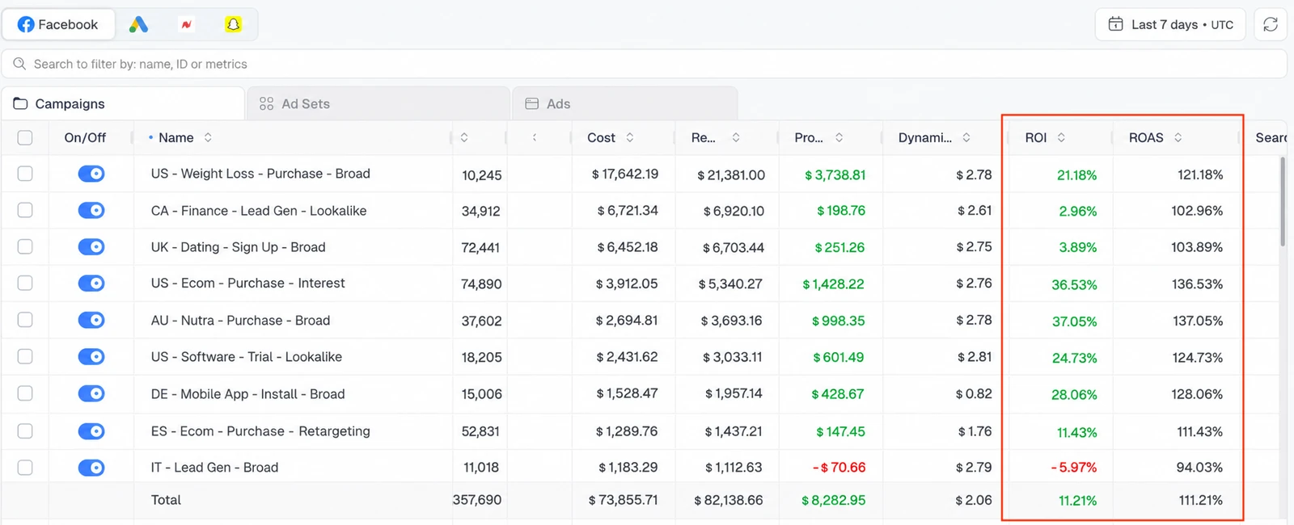Turn off US - Ecom Interest toggle
Screen dimensions: 1294x525
(x=91, y=283)
